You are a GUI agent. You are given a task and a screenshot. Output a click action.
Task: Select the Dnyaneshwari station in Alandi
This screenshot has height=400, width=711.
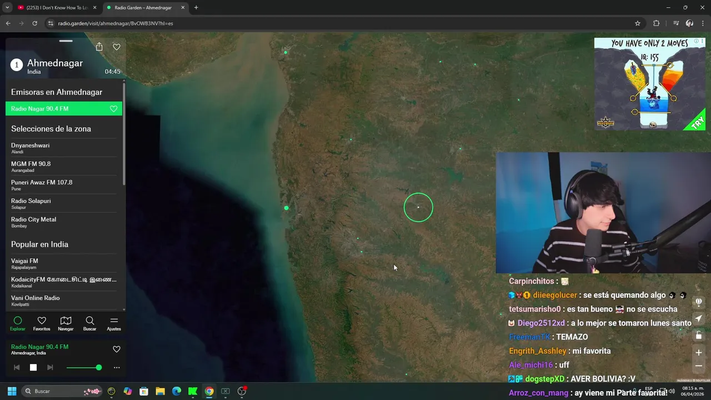64,148
